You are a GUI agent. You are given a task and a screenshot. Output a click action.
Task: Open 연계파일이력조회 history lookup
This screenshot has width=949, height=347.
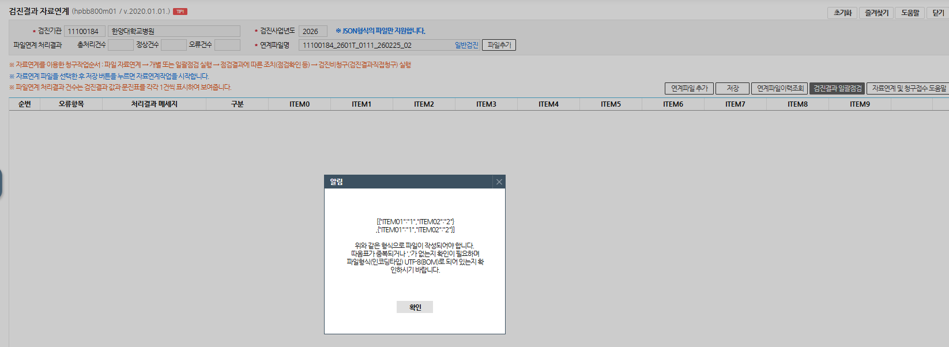pyautogui.click(x=779, y=88)
